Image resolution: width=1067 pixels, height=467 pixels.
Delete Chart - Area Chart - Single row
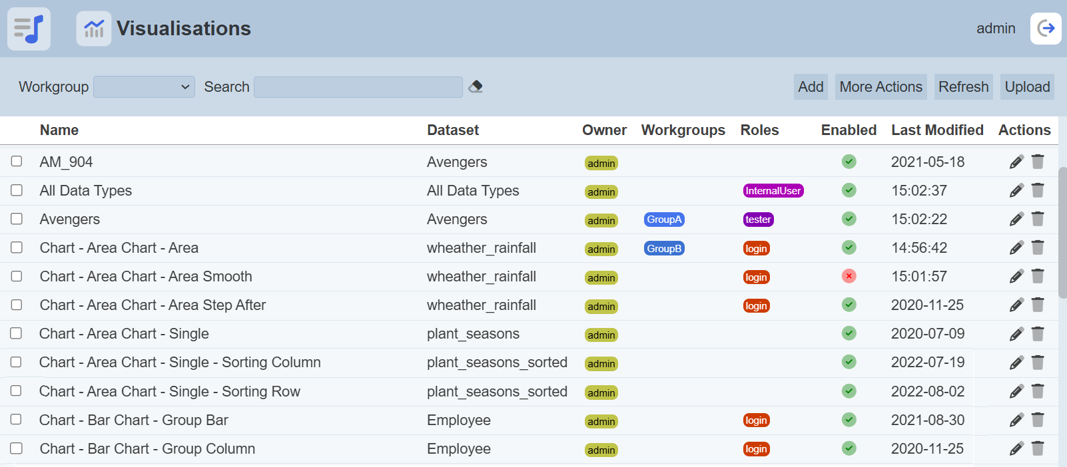pyautogui.click(x=1038, y=334)
